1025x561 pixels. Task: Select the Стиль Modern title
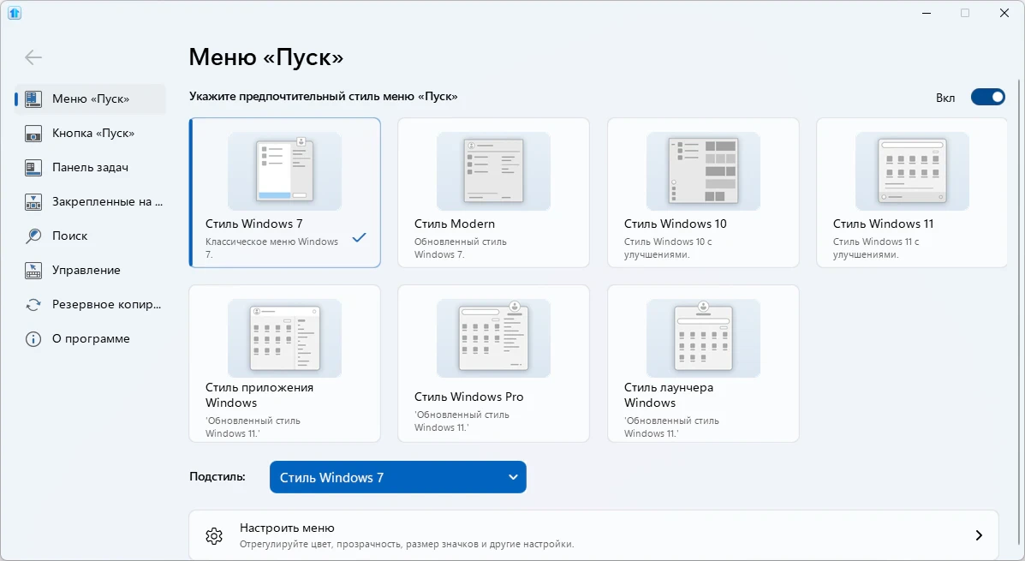click(455, 224)
